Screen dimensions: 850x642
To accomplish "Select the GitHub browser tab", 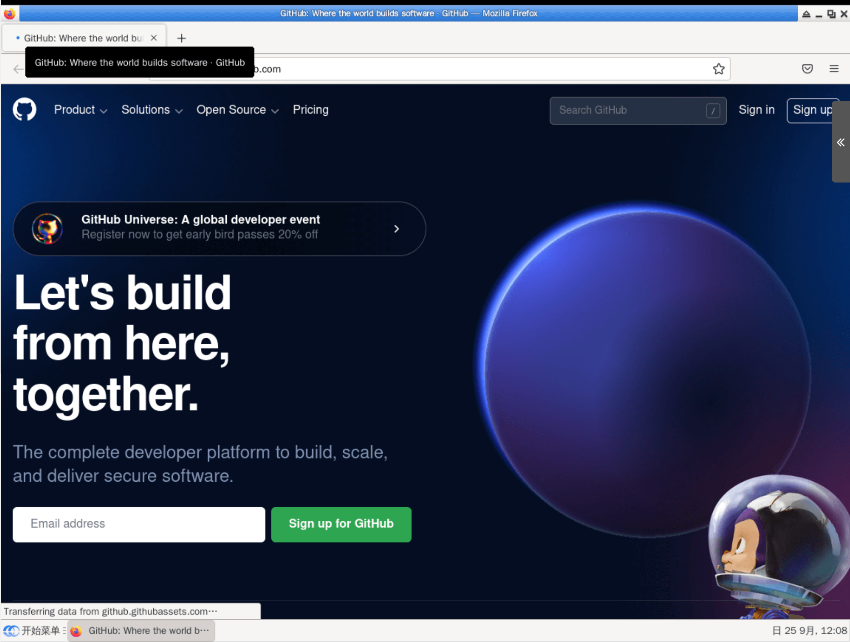I will (x=84, y=38).
